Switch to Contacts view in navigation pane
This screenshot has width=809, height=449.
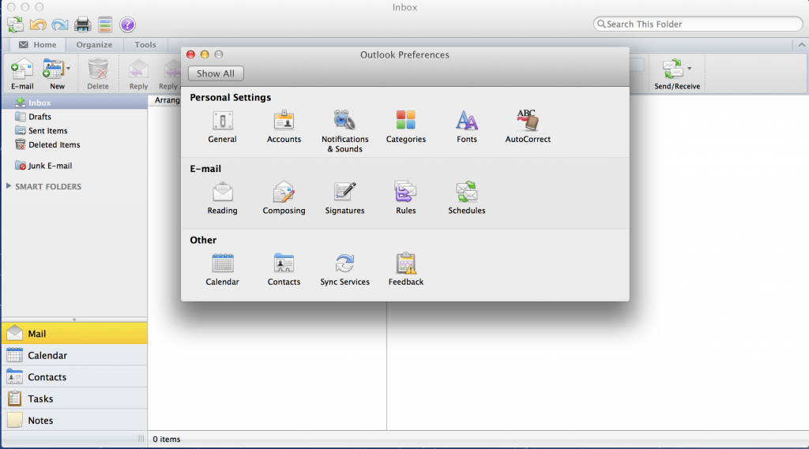click(74, 377)
